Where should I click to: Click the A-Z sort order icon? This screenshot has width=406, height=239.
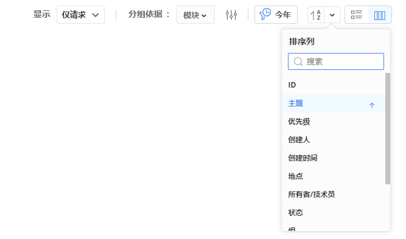point(316,15)
